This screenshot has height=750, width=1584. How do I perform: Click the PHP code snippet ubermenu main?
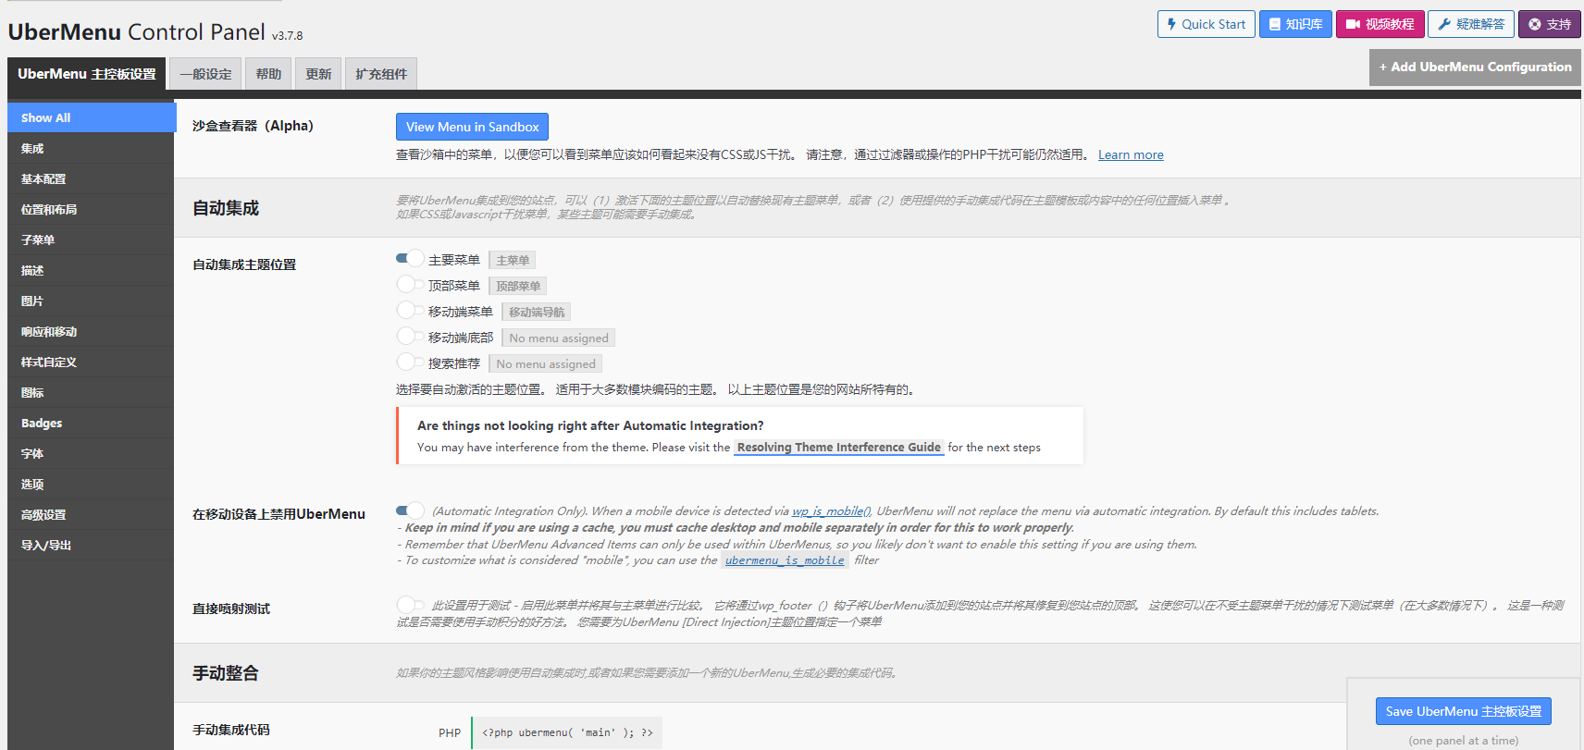point(566,732)
